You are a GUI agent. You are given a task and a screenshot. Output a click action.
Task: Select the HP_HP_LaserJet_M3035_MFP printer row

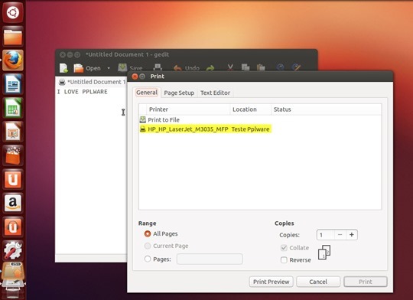pos(260,129)
